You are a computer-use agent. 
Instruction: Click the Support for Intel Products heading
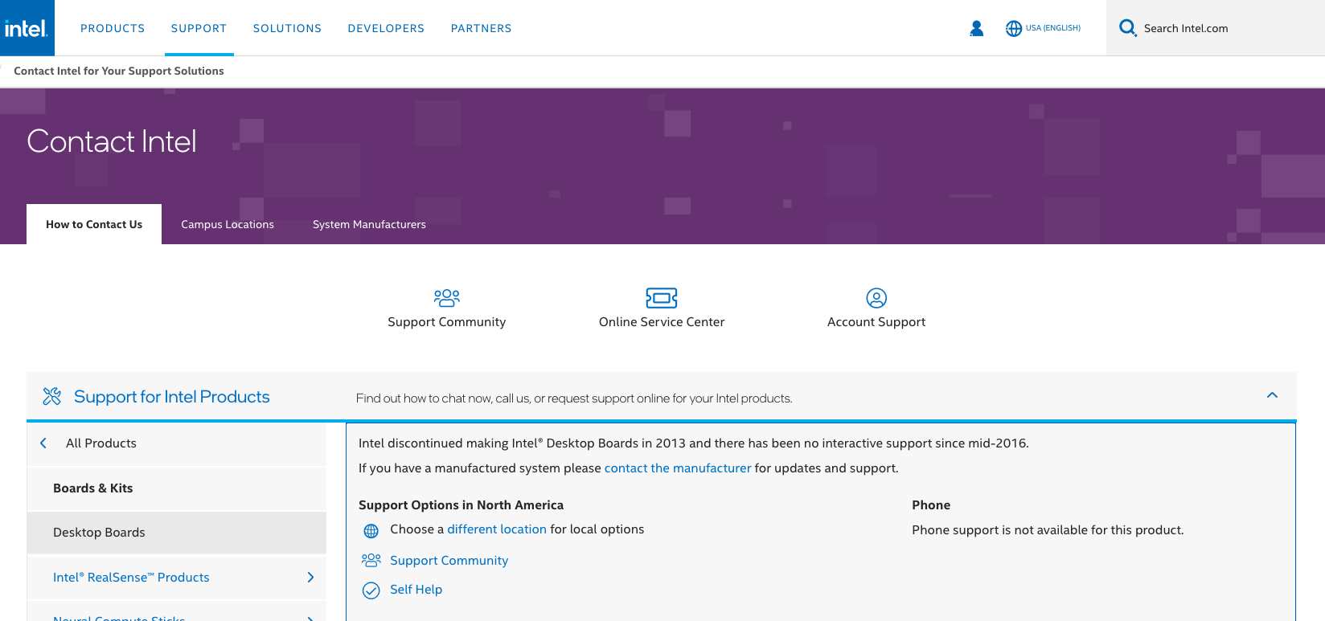(172, 397)
